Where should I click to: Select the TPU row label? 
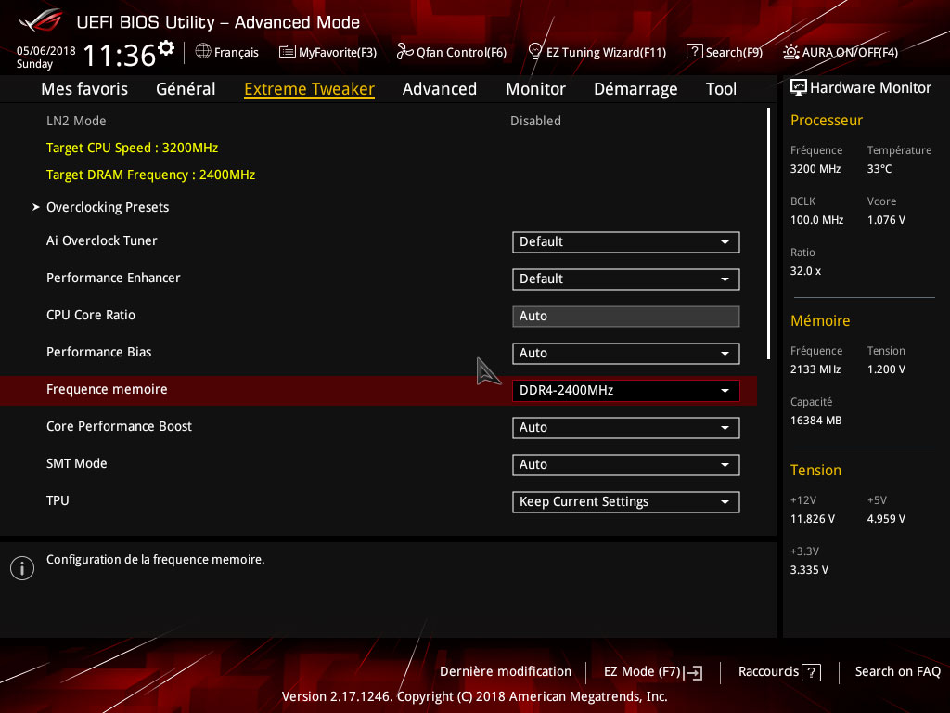[x=58, y=500]
